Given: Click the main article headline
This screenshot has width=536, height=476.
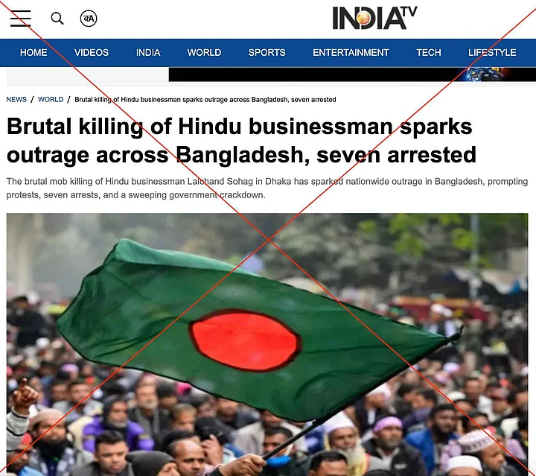Looking at the screenshot, I should (241, 141).
